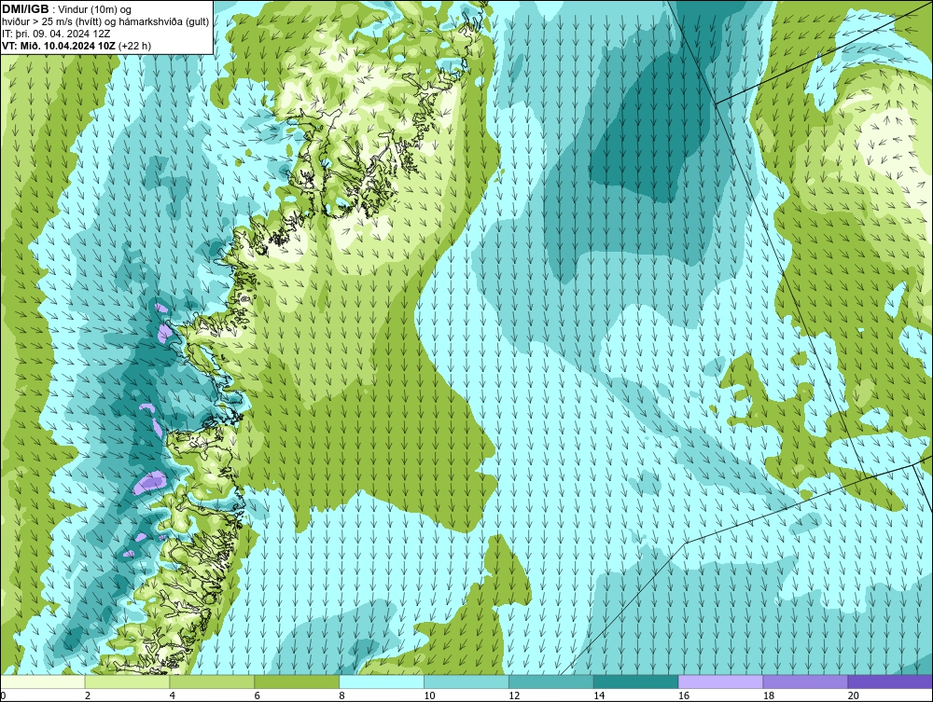
Task: Click the 10–12 m/s light teal legend swatch
Action: point(466,681)
